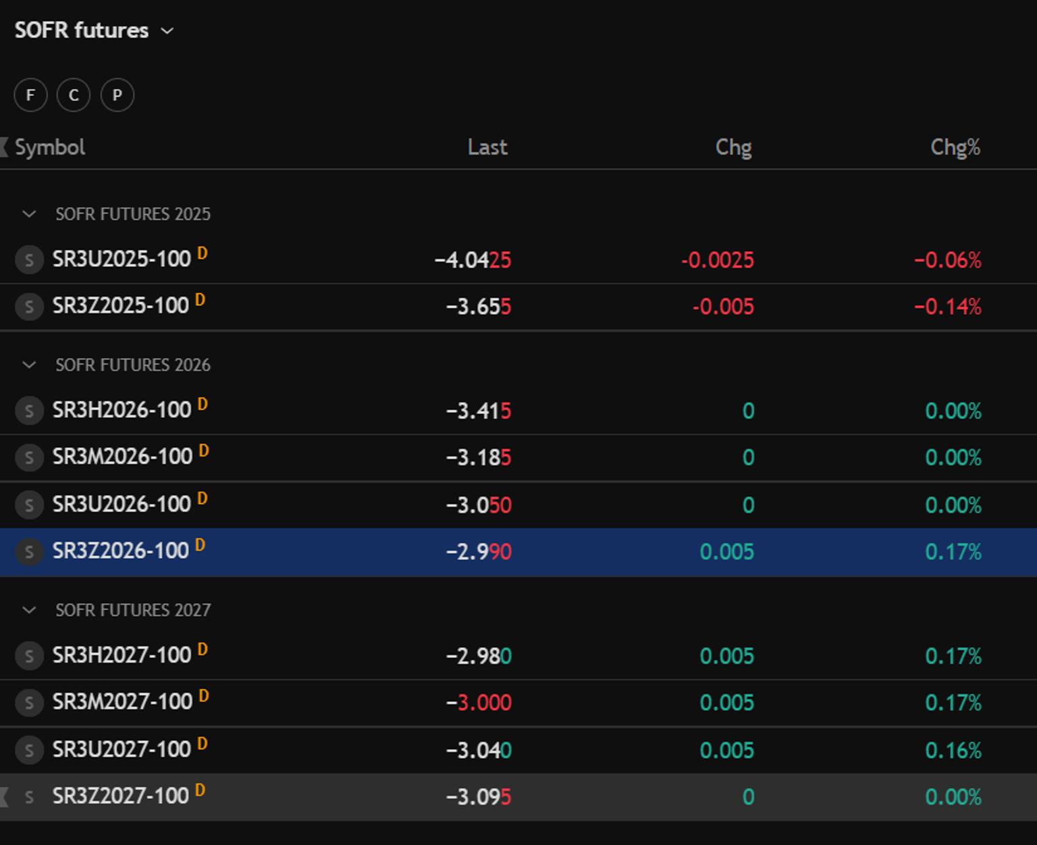Select the SR3Z2026-100 row
This screenshot has height=845, width=1037.
pyautogui.click(x=518, y=552)
